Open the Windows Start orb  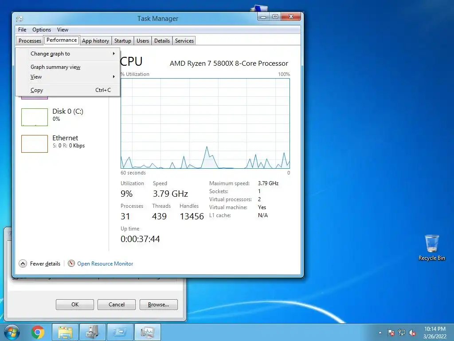[x=12, y=332]
